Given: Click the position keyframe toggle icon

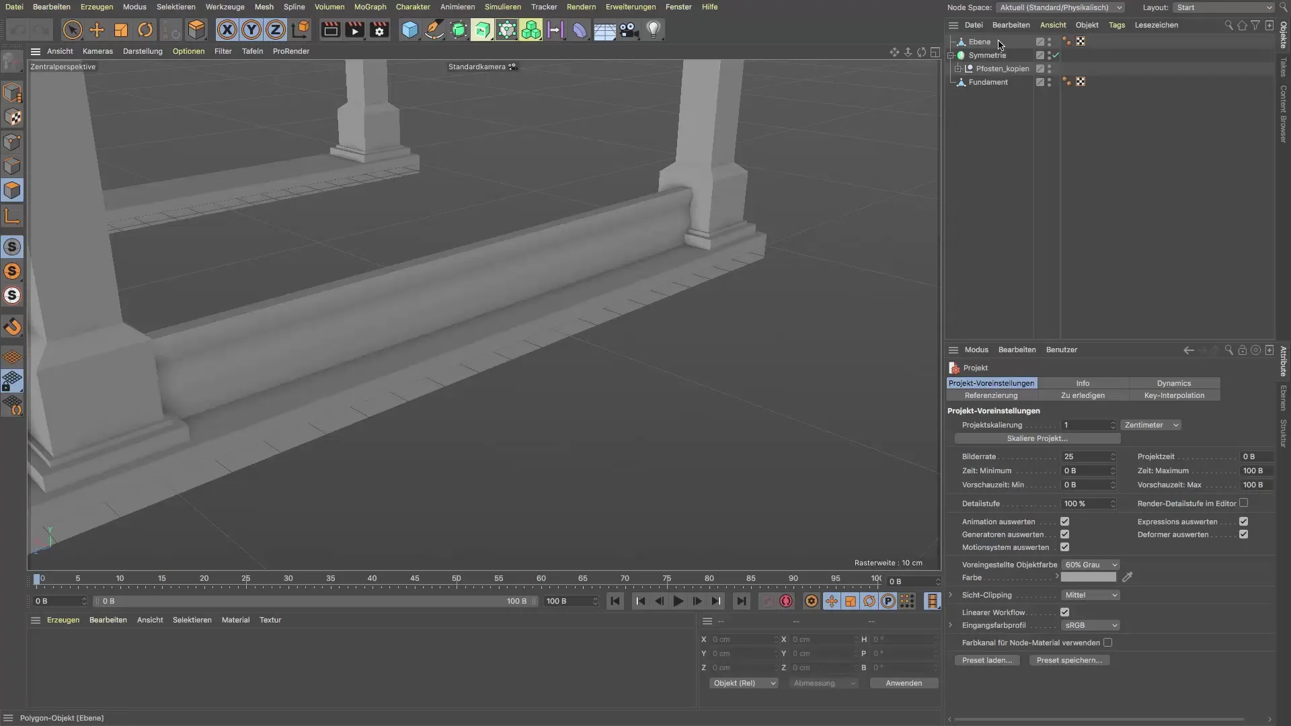Looking at the screenshot, I should (832, 601).
